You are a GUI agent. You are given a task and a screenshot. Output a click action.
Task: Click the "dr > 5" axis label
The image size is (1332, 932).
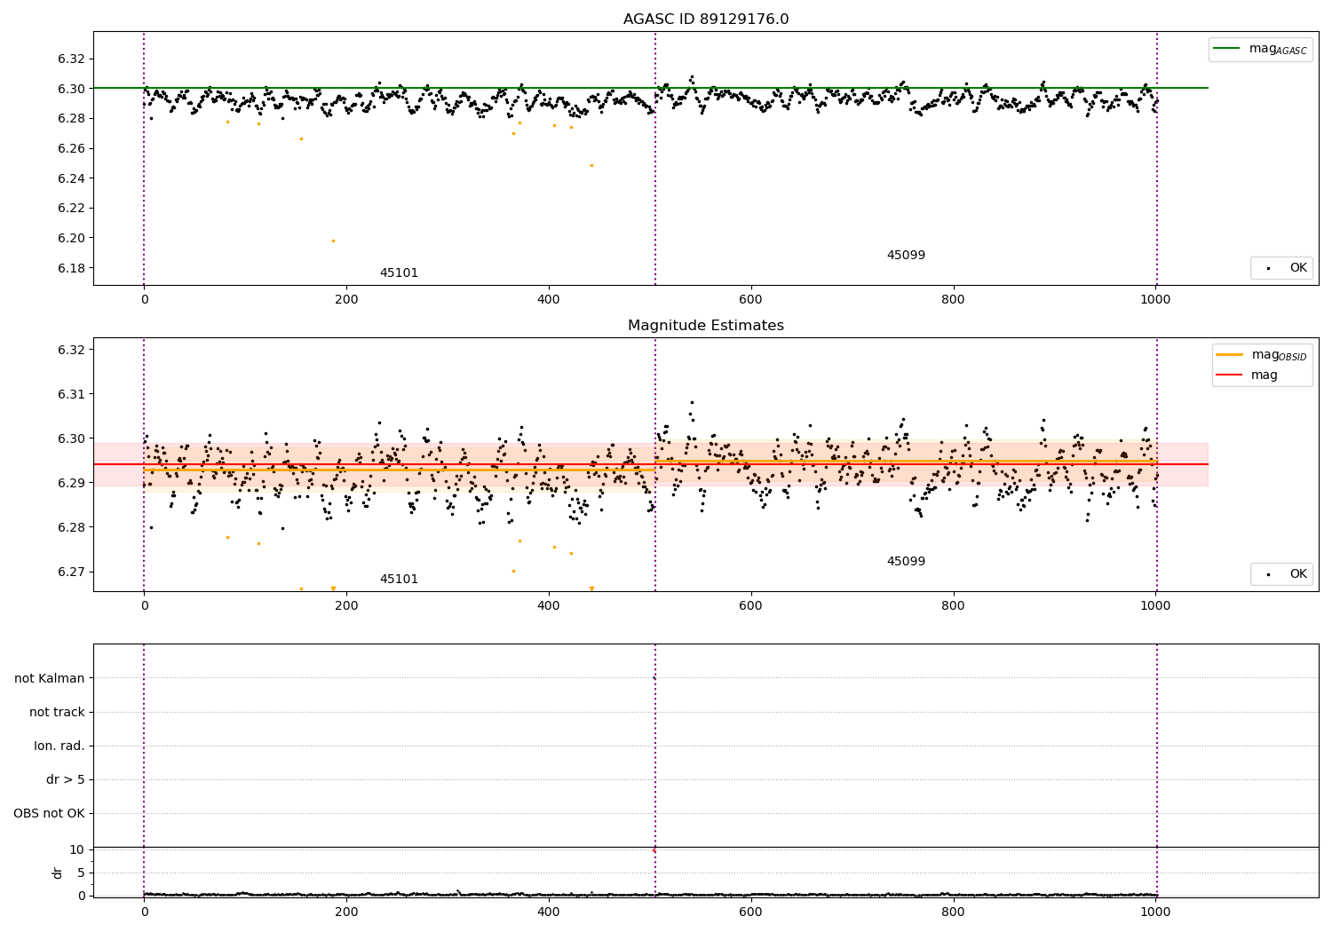(x=66, y=780)
